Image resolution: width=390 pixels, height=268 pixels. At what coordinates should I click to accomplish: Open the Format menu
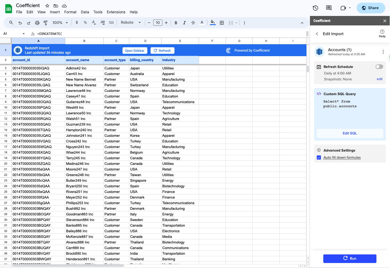[x=70, y=12]
